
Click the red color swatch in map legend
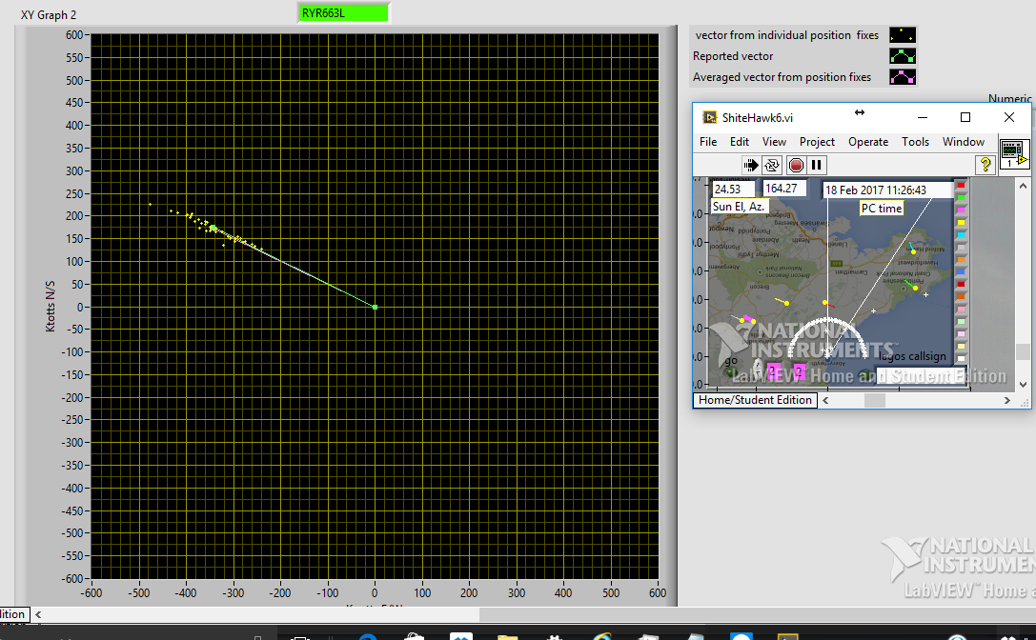tap(961, 185)
